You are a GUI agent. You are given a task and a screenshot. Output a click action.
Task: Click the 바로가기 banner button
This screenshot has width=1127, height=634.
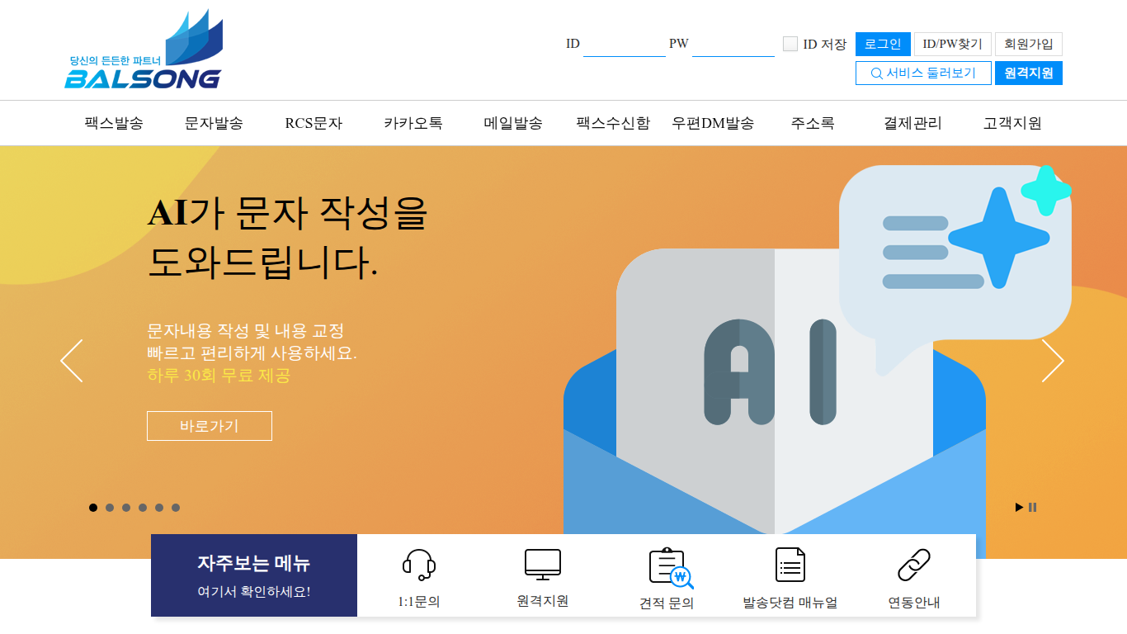210,426
